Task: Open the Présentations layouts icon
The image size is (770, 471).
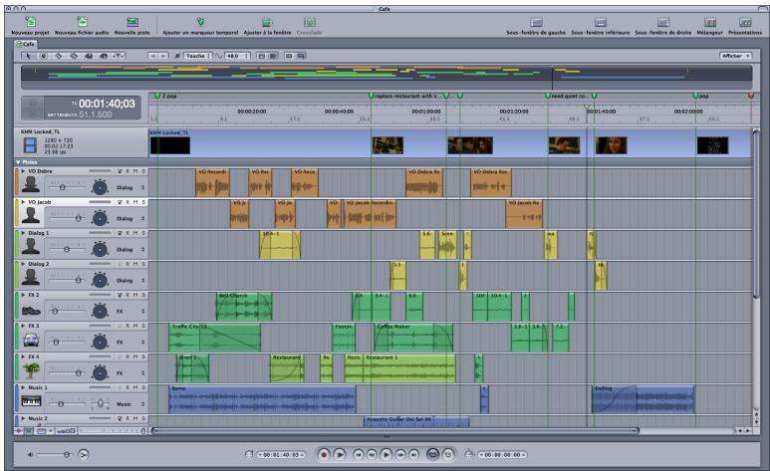Action: click(x=745, y=22)
